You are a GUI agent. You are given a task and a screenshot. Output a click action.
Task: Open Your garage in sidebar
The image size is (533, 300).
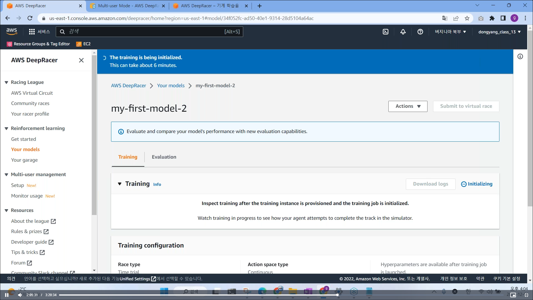click(24, 160)
